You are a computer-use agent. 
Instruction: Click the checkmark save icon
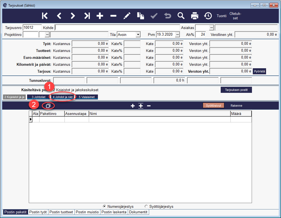pyautogui.click(x=154, y=16)
